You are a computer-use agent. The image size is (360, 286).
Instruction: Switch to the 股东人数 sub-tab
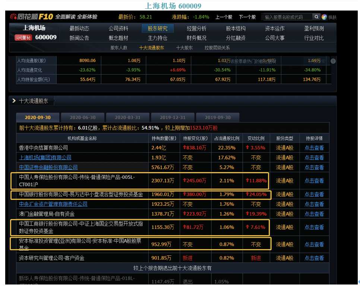[x=119, y=48]
